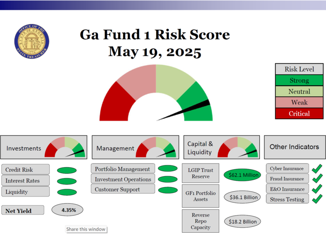326x244 pixels.
Task: Click the Customer Support label box
Action: [x=123, y=189]
